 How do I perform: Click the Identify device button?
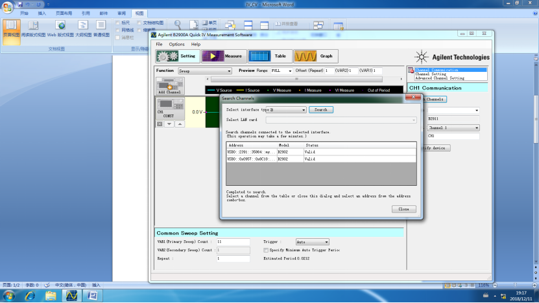[436, 148]
